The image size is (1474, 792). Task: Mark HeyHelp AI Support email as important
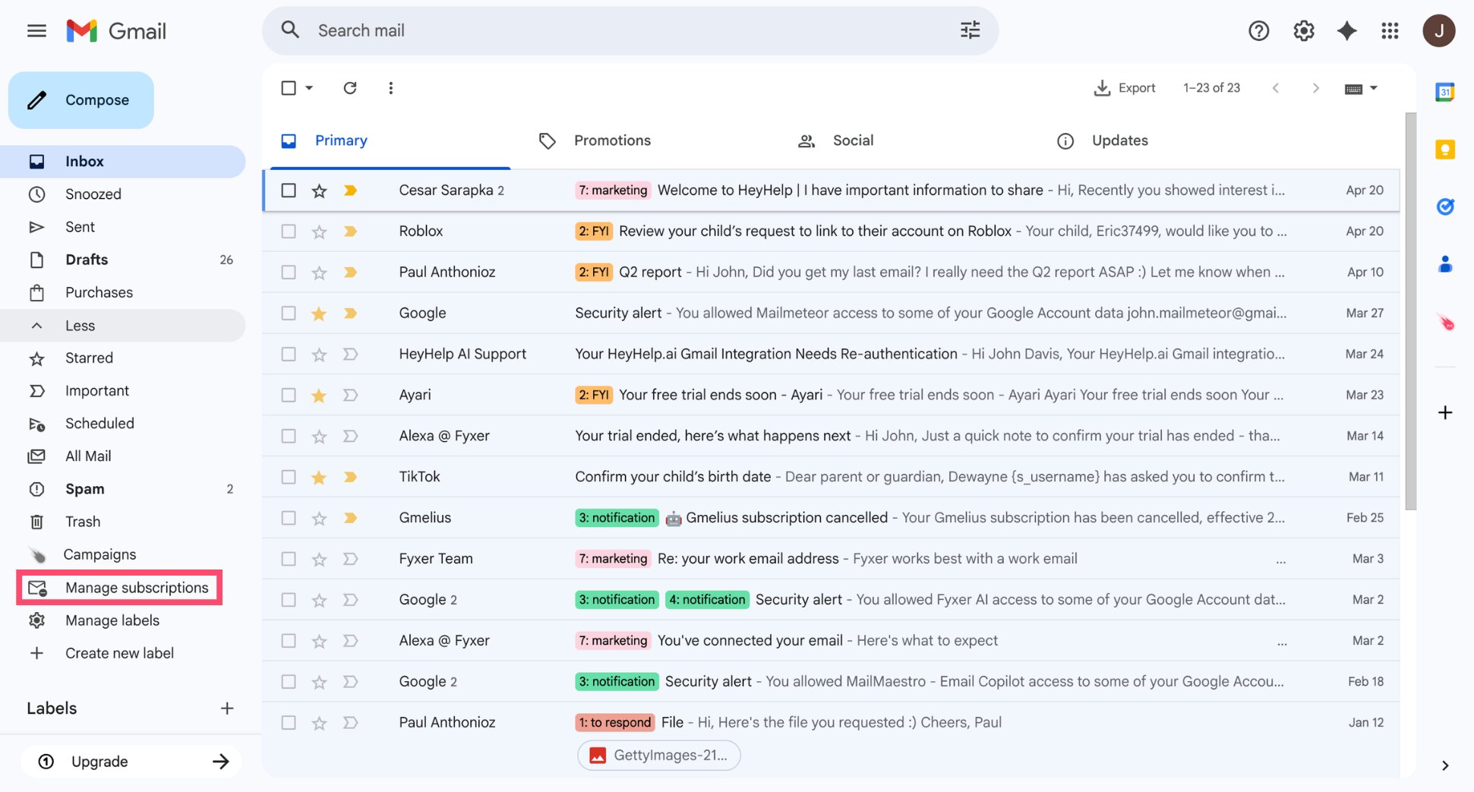pos(350,355)
